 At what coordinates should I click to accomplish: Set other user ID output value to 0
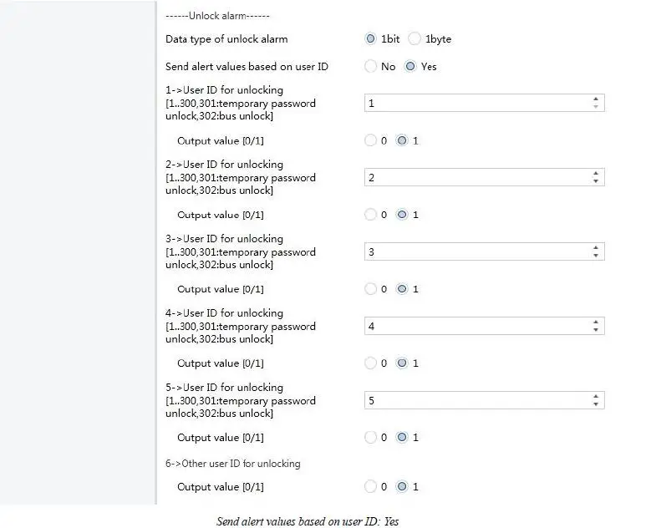click(x=371, y=486)
